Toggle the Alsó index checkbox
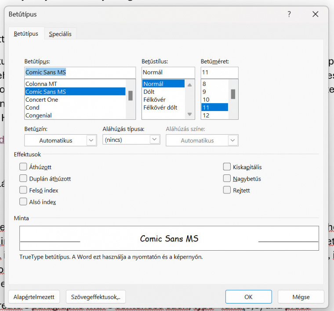Viewport: 334px width, 311px height. [x=23, y=202]
